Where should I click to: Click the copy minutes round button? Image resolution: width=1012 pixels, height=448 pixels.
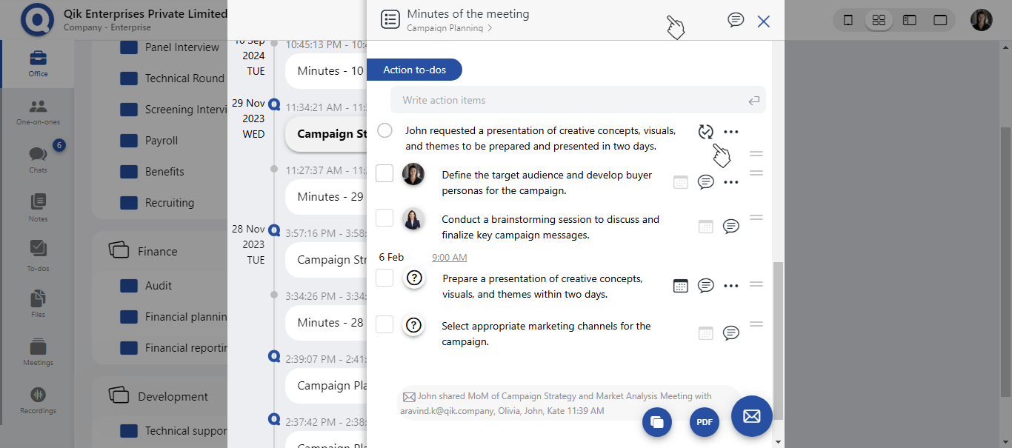tap(656, 422)
